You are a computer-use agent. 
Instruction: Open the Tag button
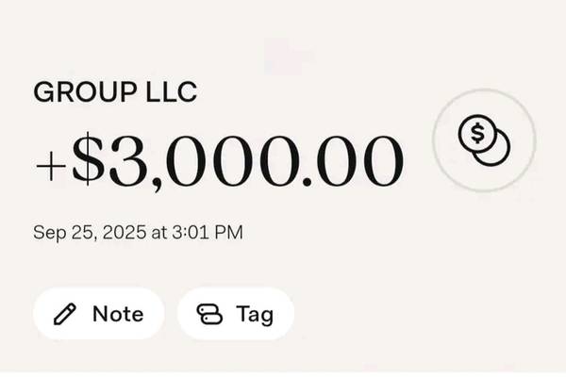click(x=235, y=314)
